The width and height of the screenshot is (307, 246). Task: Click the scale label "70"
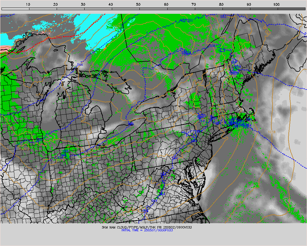click(194, 4)
